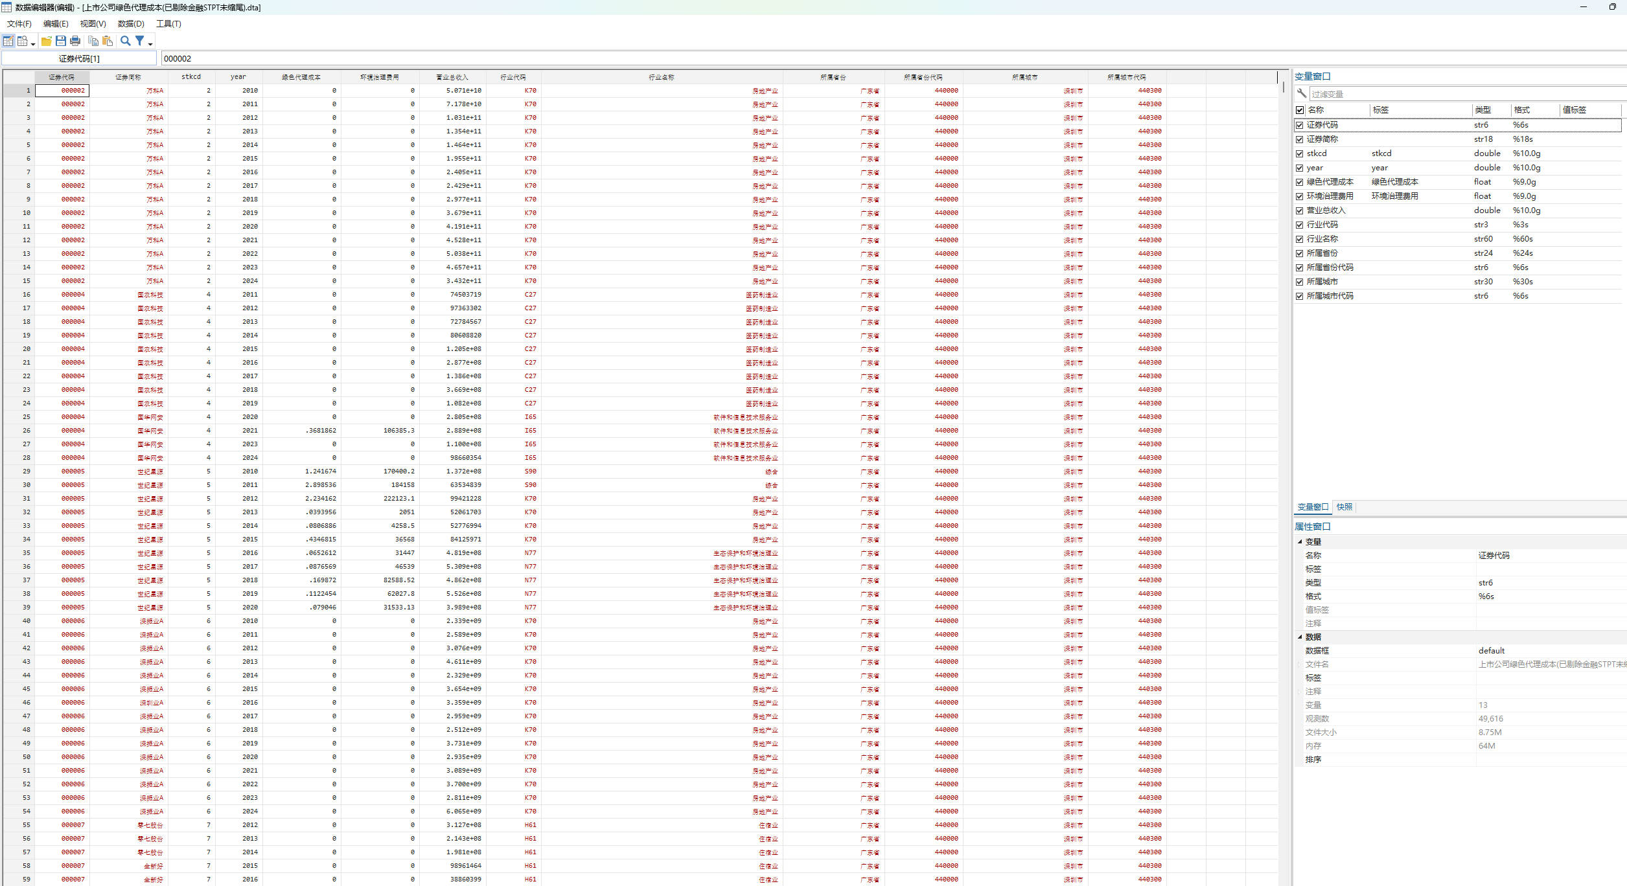This screenshot has height=886, width=1627.
Task: Uncheck the stkcd variable checkbox
Action: click(1299, 153)
